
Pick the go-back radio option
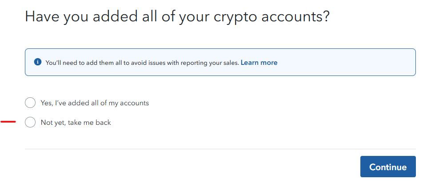pyautogui.click(x=30, y=122)
